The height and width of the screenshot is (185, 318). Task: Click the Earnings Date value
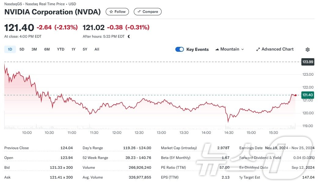pyautogui.click(x=290, y=148)
